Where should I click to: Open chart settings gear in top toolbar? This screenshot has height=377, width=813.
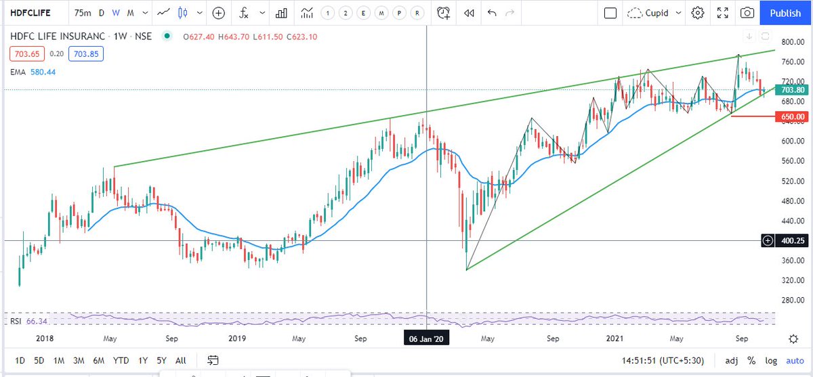click(698, 13)
